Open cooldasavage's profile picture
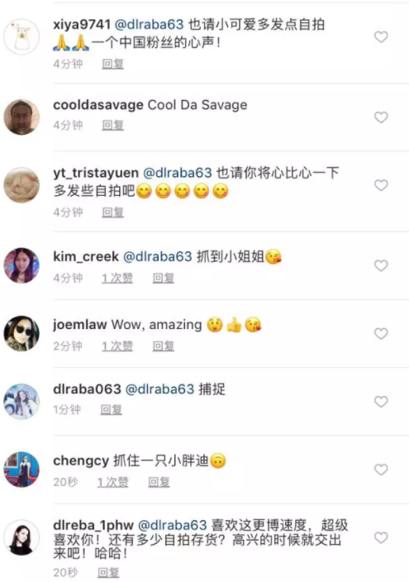 21,117
